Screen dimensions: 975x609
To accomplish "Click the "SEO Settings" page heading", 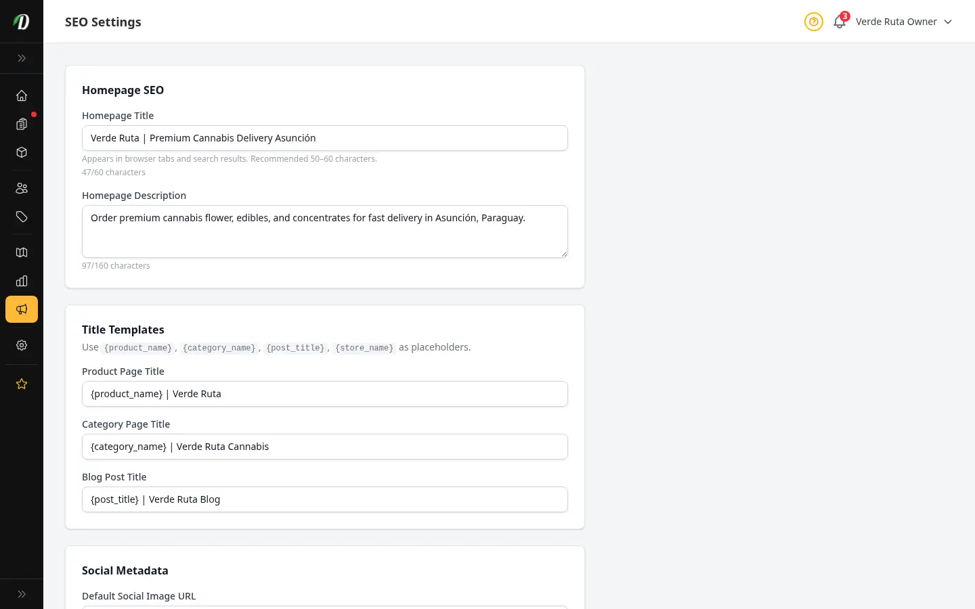I will click(x=103, y=22).
